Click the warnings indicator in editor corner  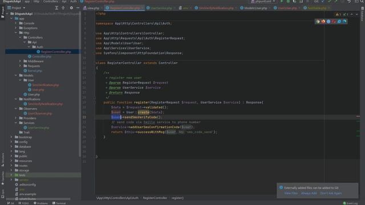[x=338, y=14]
